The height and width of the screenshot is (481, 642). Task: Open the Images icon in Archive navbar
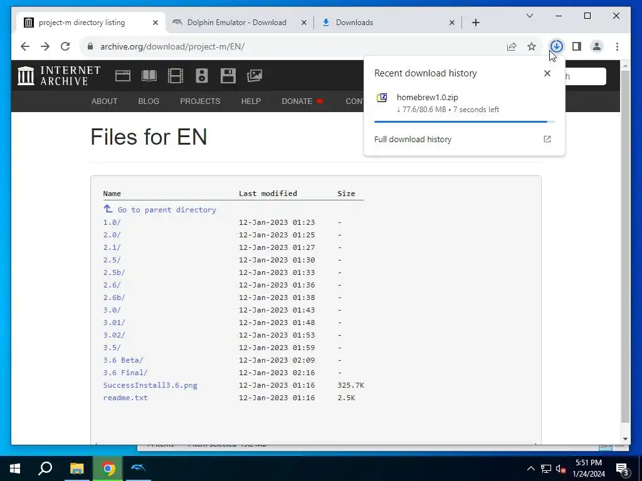[255, 76]
